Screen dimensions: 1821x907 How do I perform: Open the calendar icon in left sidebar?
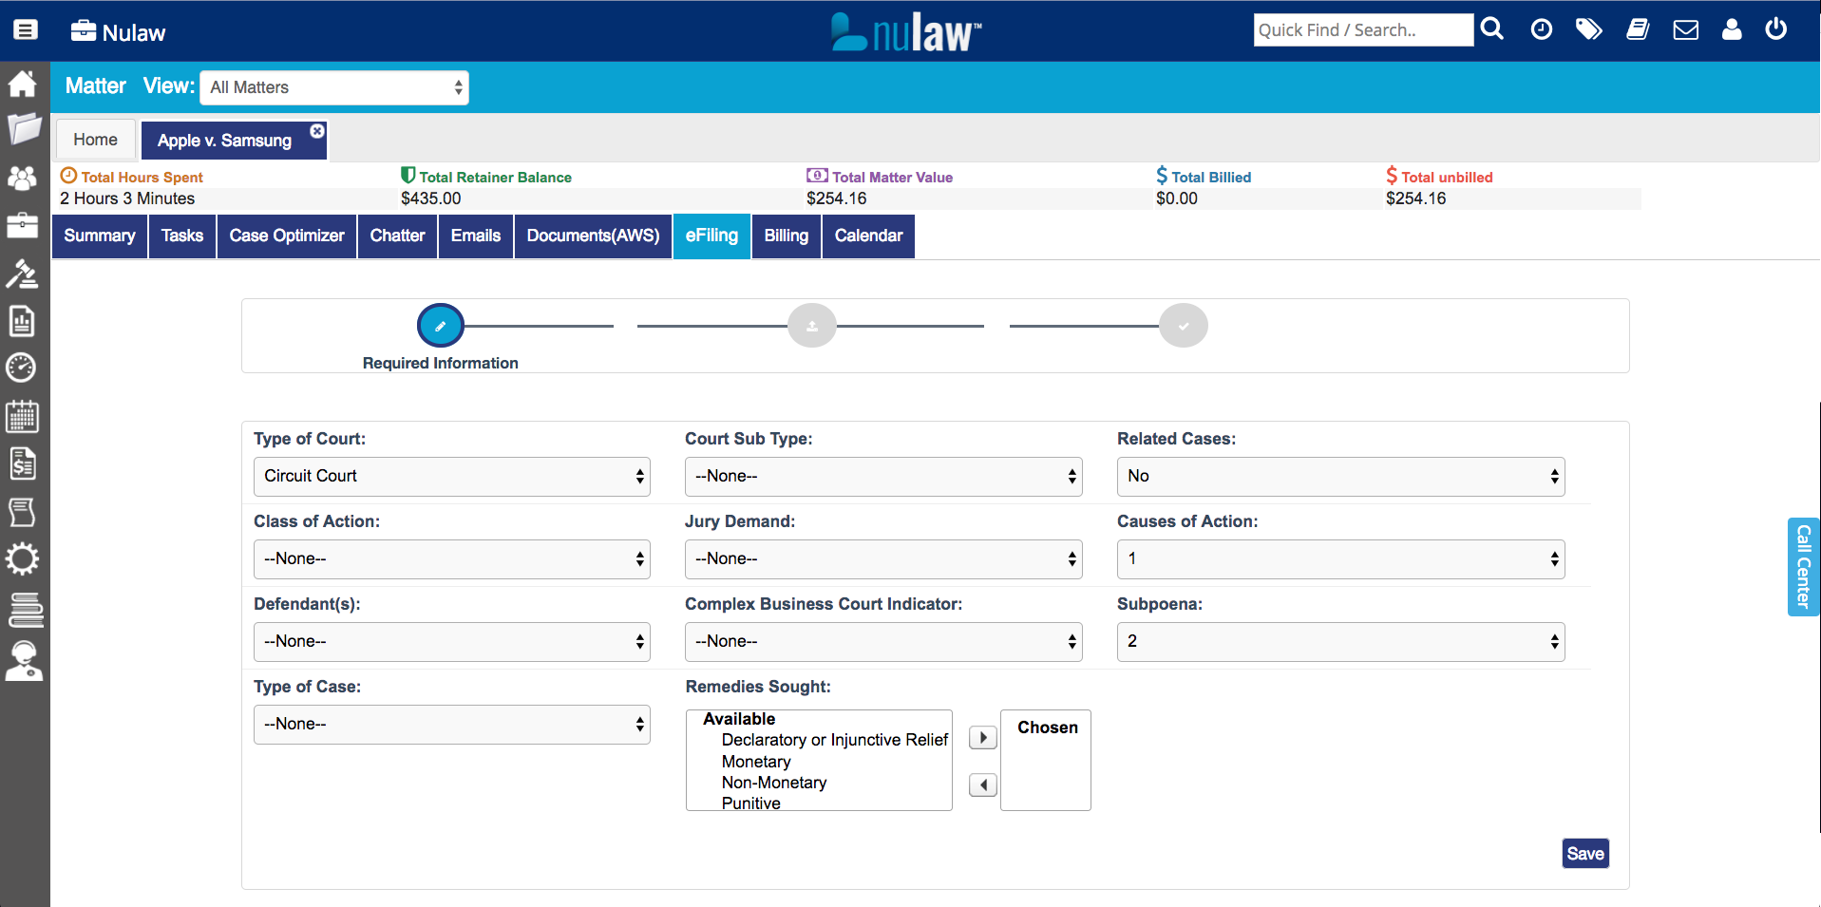pos(22,416)
